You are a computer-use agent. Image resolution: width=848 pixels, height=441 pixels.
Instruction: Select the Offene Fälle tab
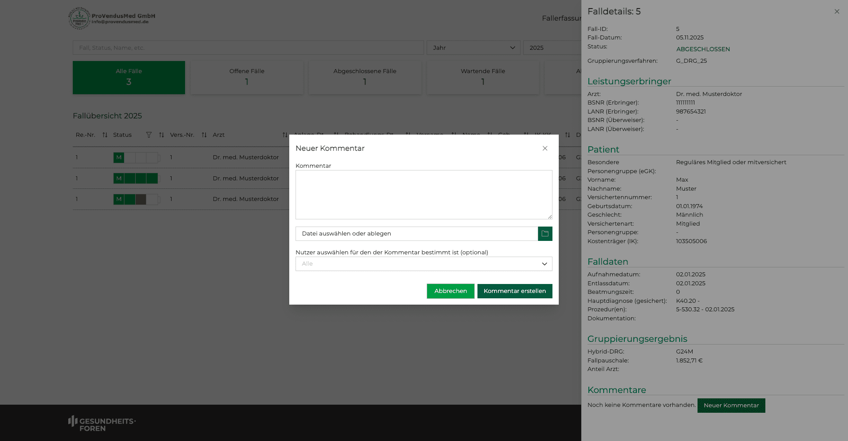coord(247,78)
